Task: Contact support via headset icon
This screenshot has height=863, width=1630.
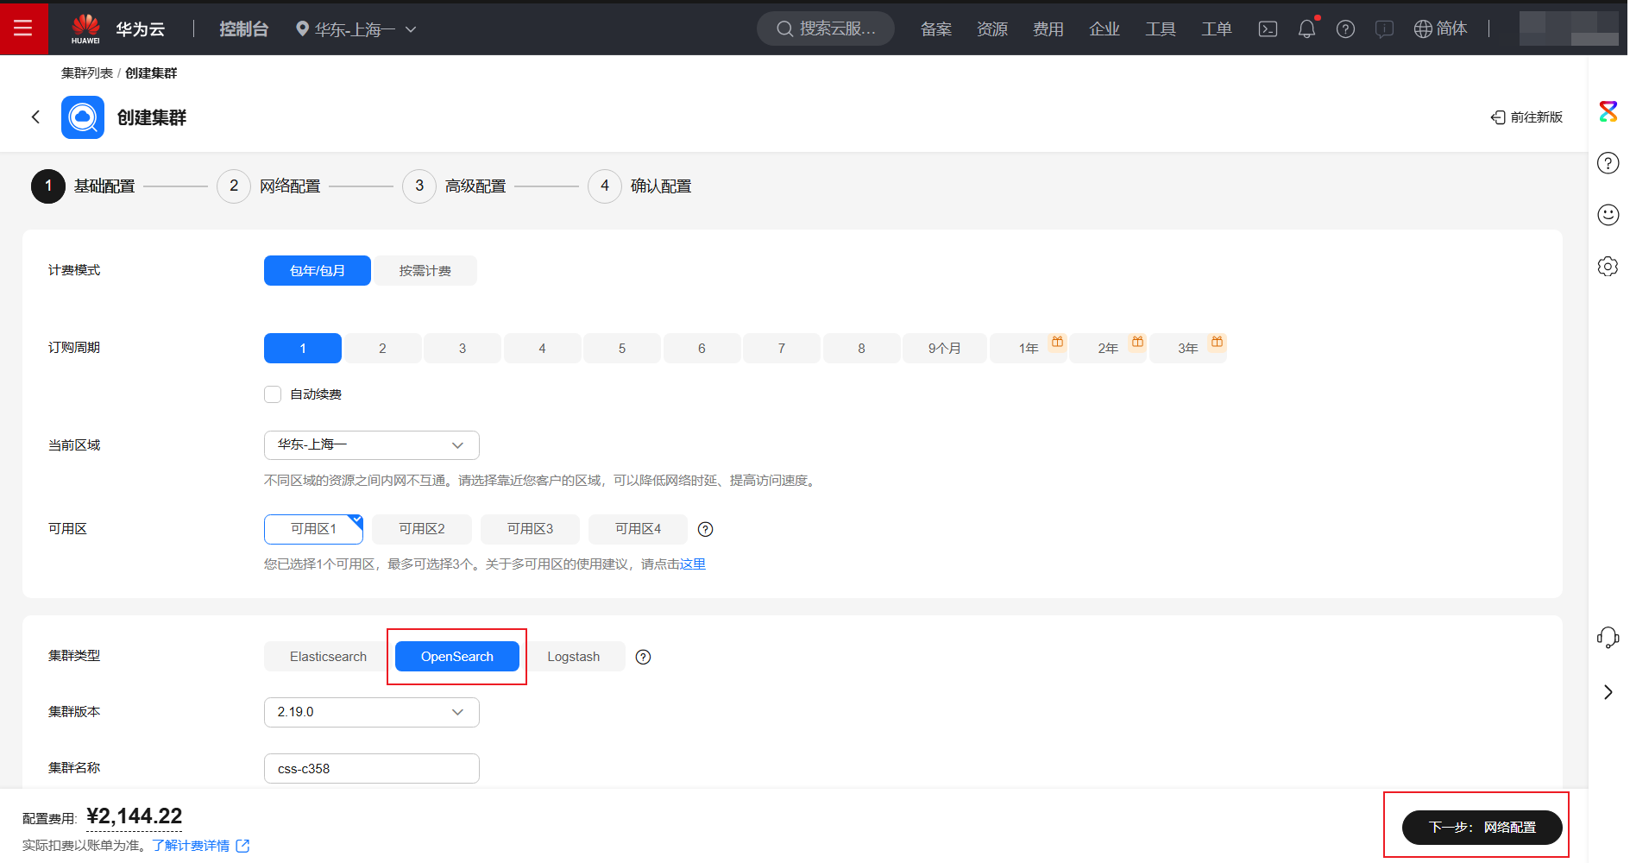Action: (x=1608, y=638)
